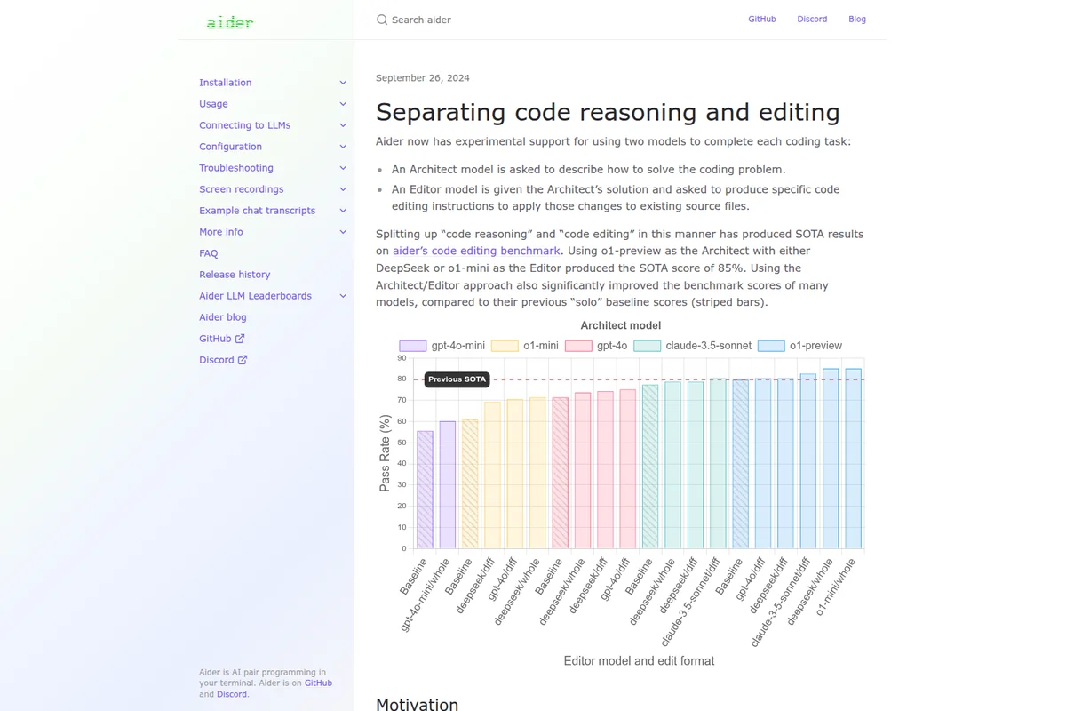Screen dimensions: 1066x711
Task: Click the external link icon beside sidebar GitHub
Action: [x=240, y=339]
